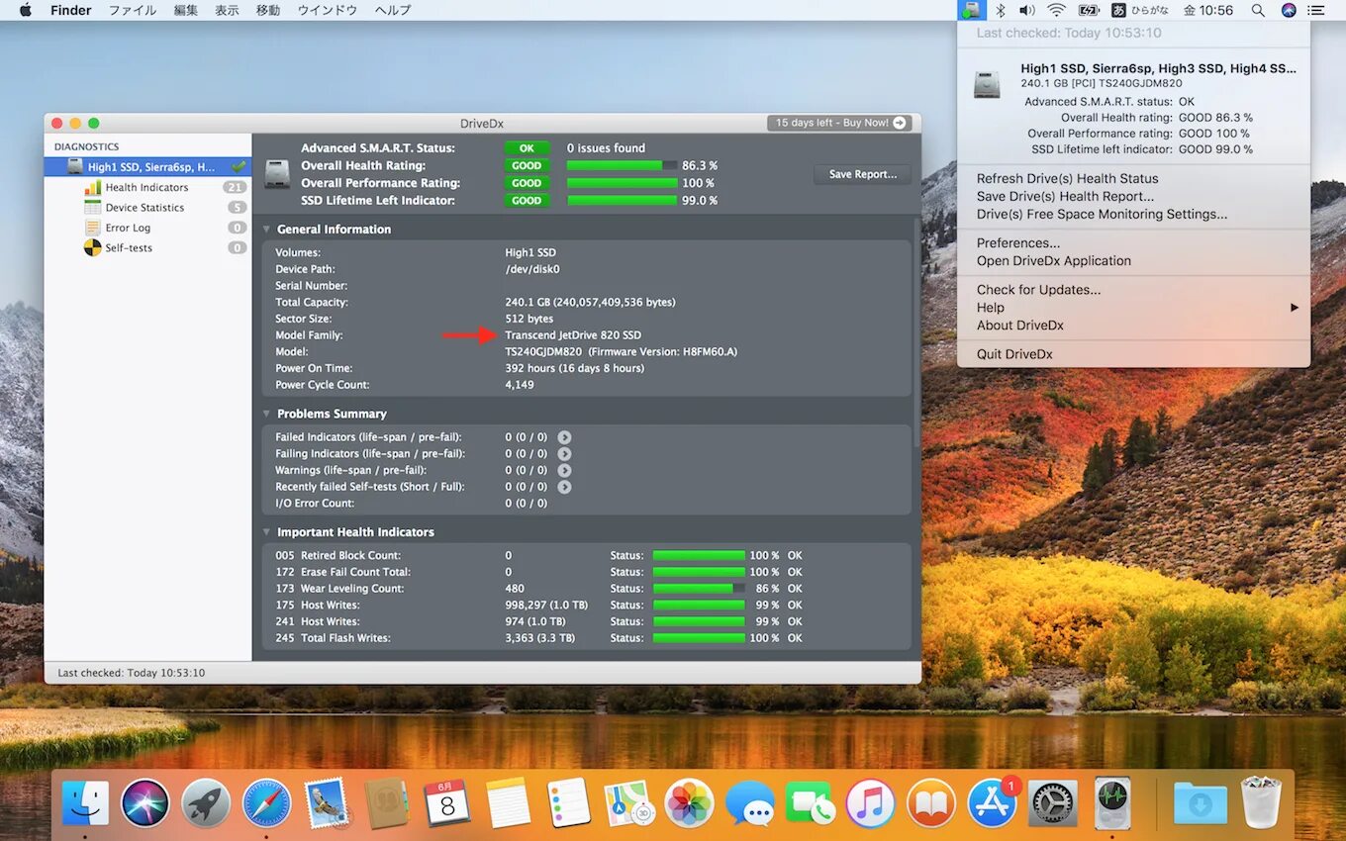Open Photos from the Dock
This screenshot has height=841, width=1346.
click(689, 802)
